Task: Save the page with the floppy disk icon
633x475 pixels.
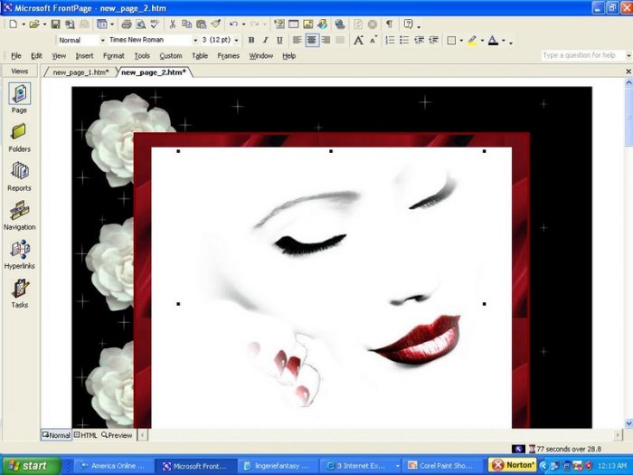Action: [x=55, y=24]
